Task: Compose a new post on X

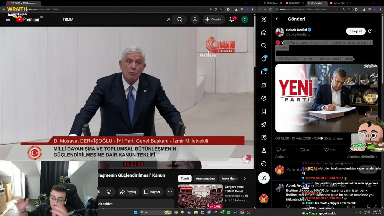Action: 264,178
